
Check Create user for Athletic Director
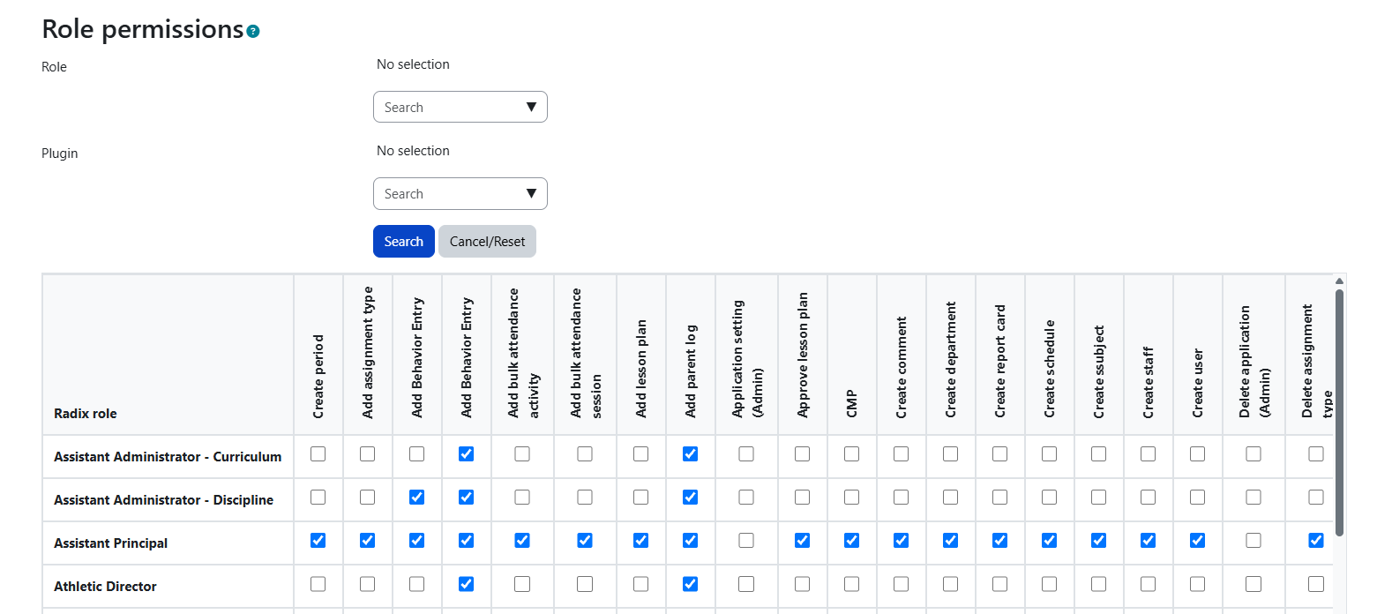pos(1197,583)
